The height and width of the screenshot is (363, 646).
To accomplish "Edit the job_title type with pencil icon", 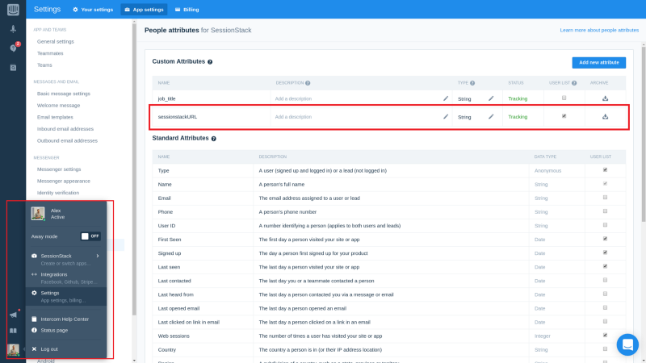I will pyautogui.click(x=490, y=98).
